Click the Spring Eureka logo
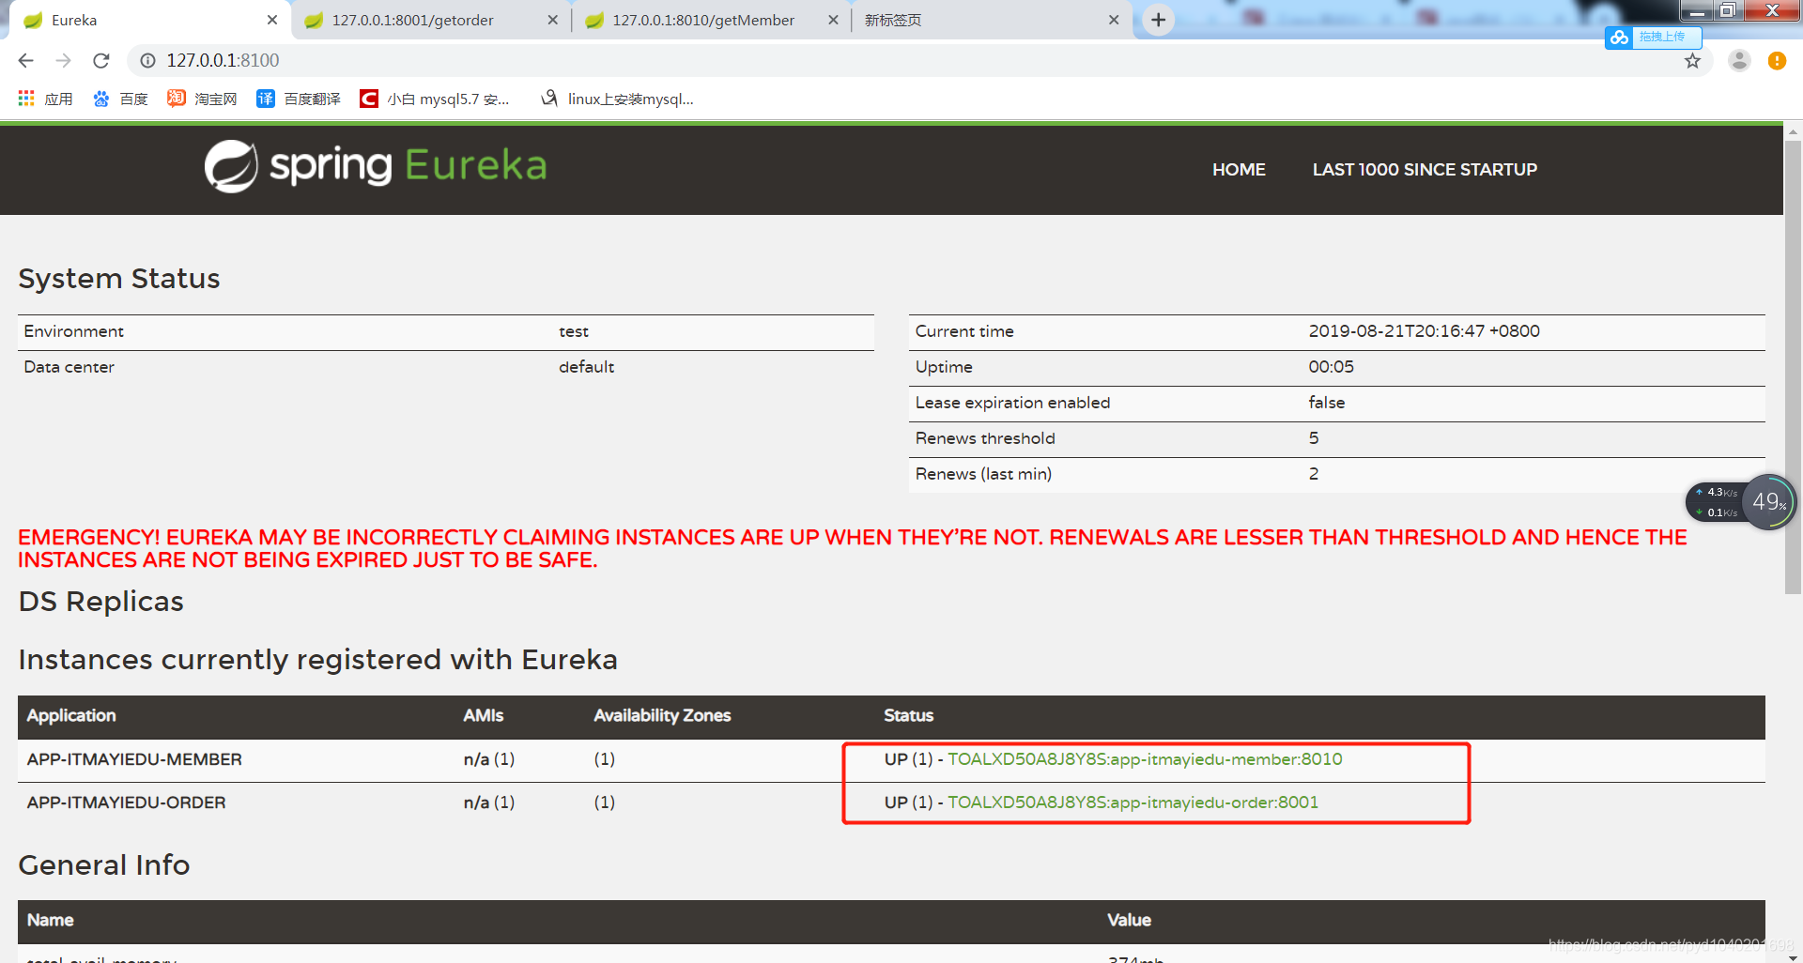1803x963 pixels. [x=376, y=166]
